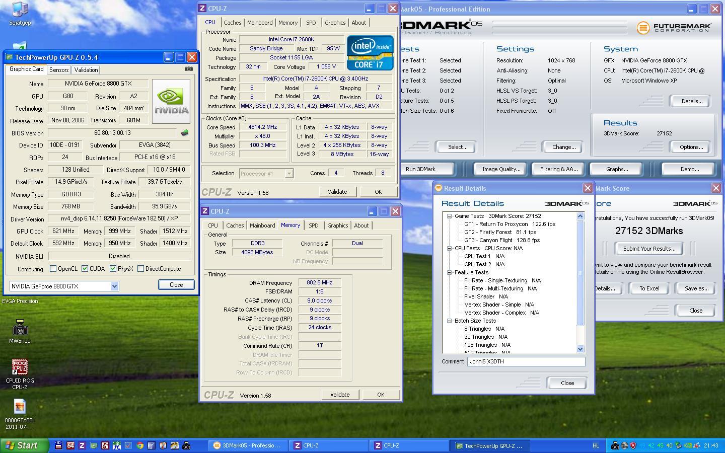Viewport: 725px width, 453px height.
Task: Open the 8800GTX001 file on desktop
Action: [x=20, y=414]
